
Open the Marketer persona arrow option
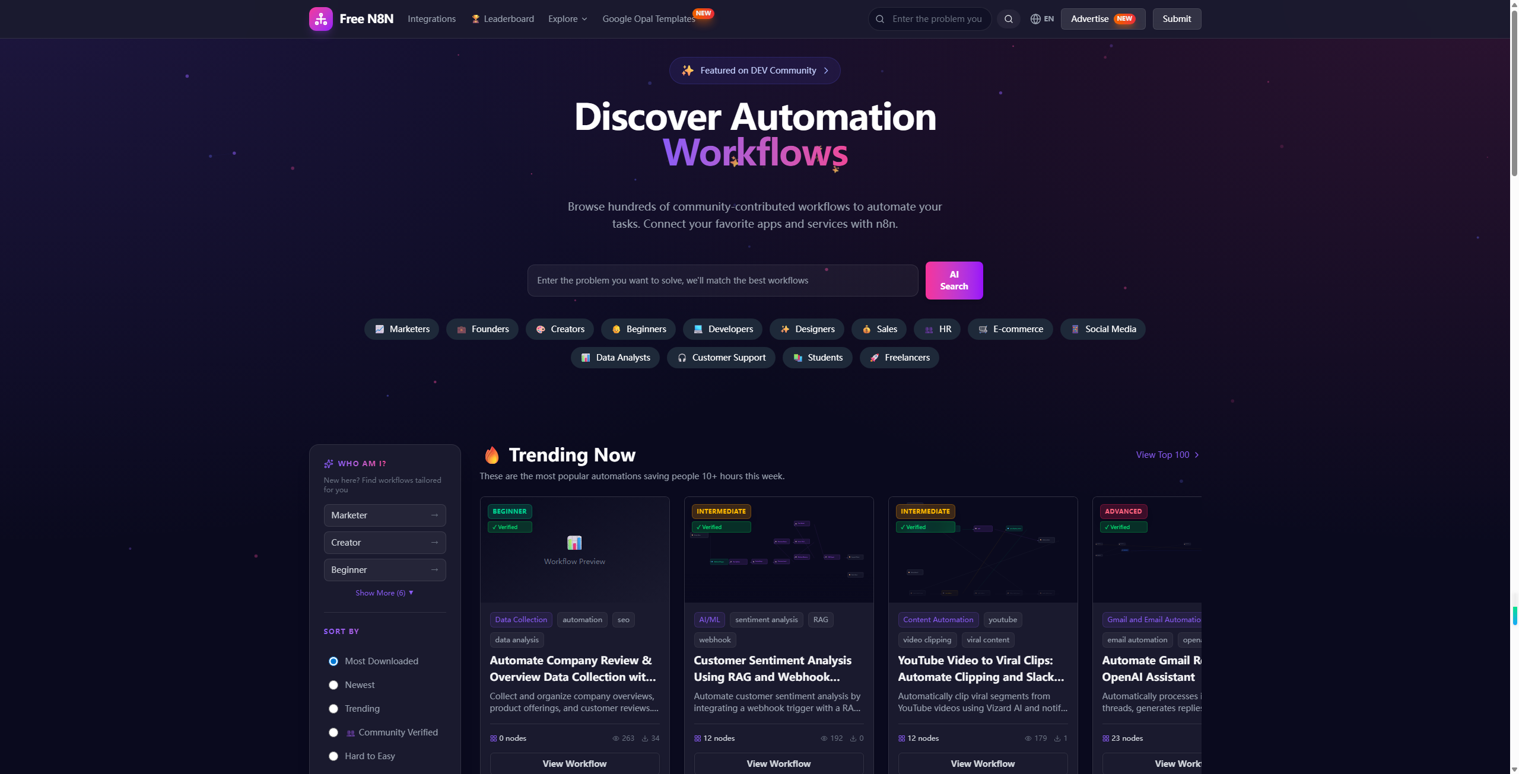(384, 515)
